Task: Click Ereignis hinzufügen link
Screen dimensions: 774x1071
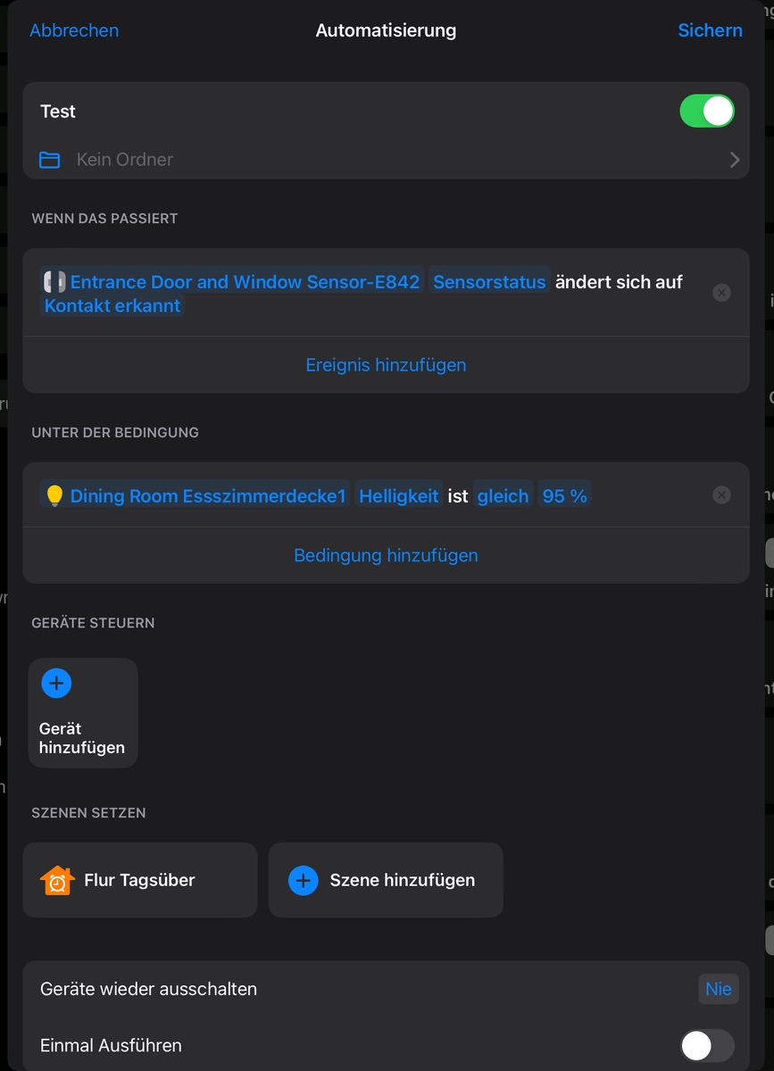Action: pos(386,365)
